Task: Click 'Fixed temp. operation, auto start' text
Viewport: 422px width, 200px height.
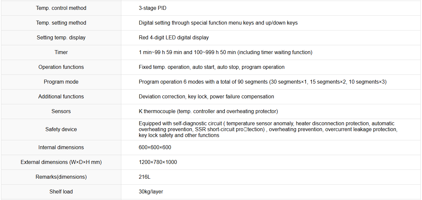Action: (x=177, y=67)
